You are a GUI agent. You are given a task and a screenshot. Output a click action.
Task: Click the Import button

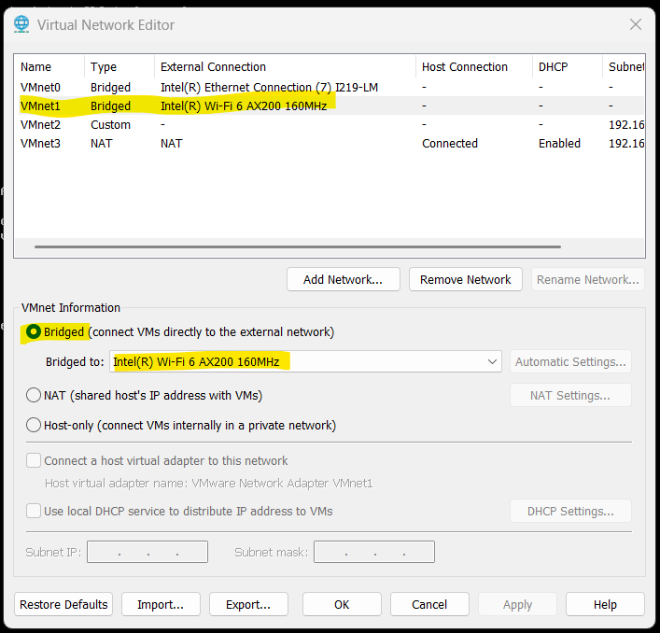(x=161, y=604)
